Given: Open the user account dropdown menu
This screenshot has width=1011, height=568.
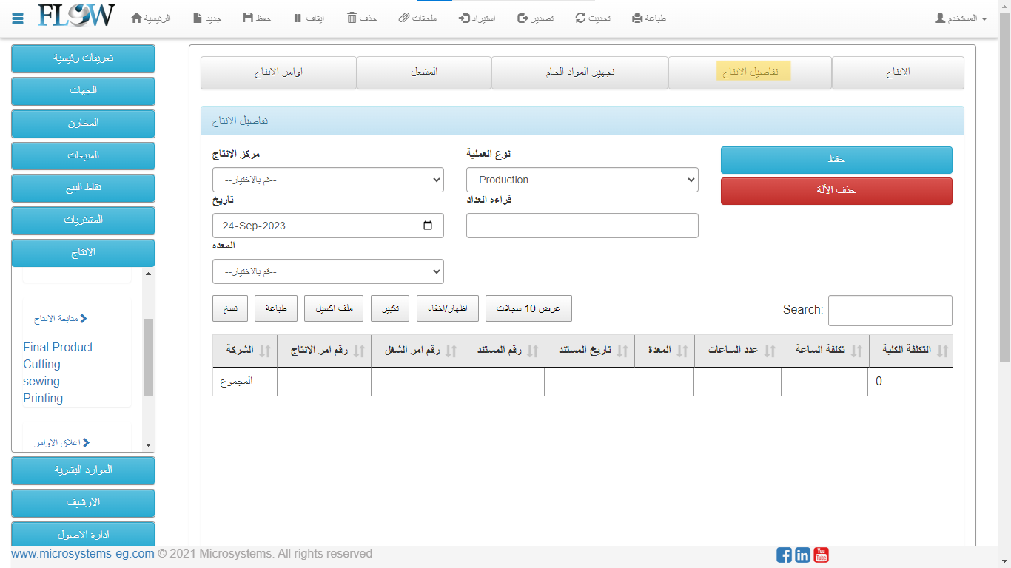Looking at the screenshot, I should 961,18.
